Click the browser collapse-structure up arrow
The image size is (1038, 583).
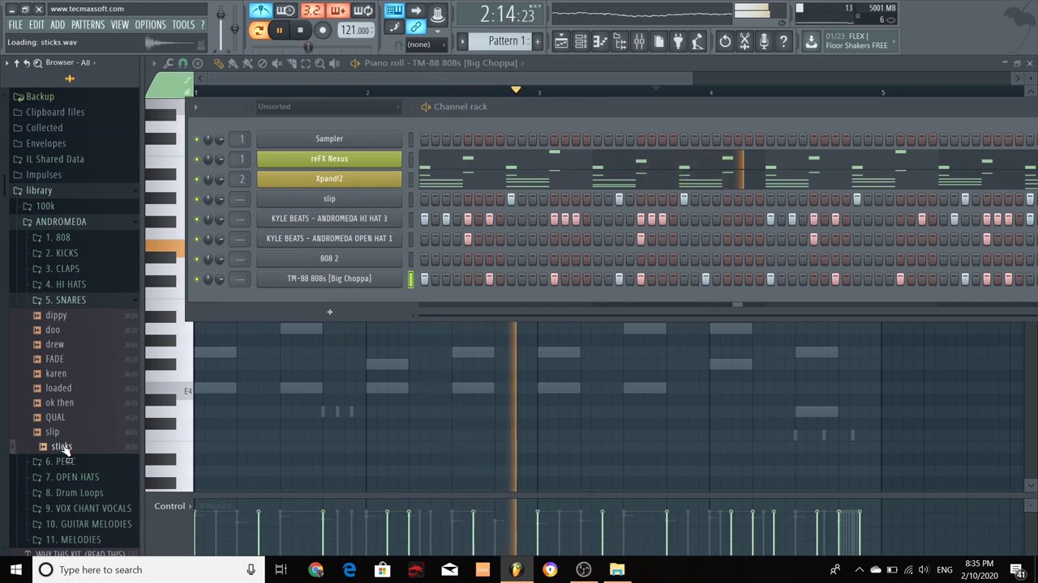tap(15, 62)
